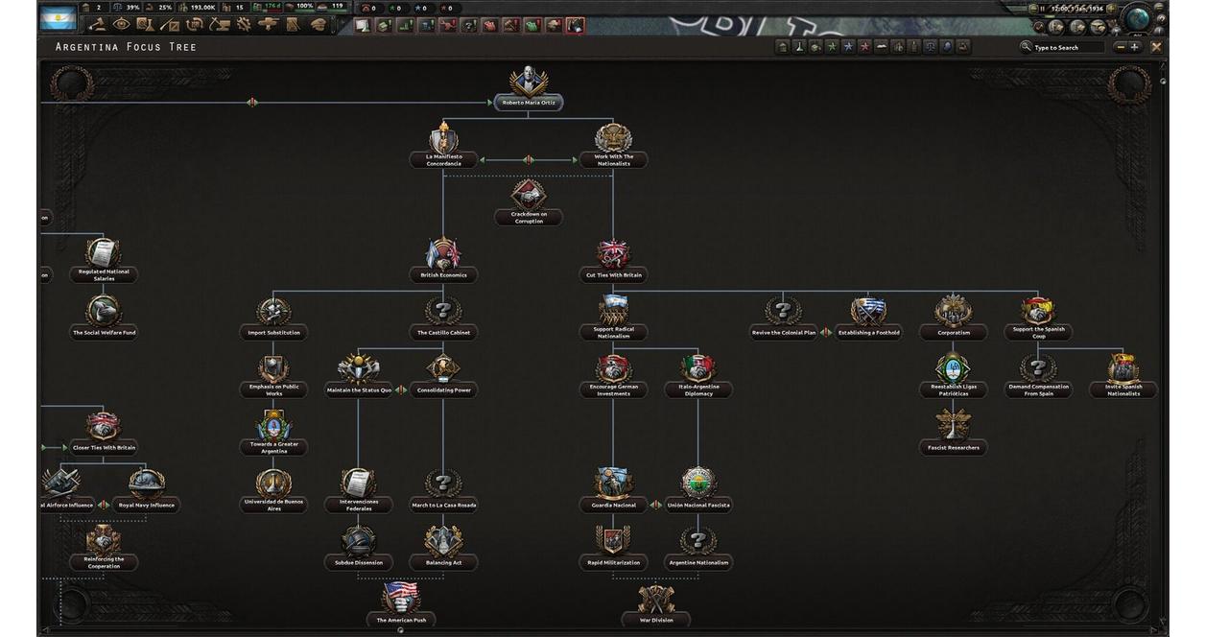Zoom in focus tree with plus button
1205x637 pixels.
pyautogui.click(x=1134, y=47)
